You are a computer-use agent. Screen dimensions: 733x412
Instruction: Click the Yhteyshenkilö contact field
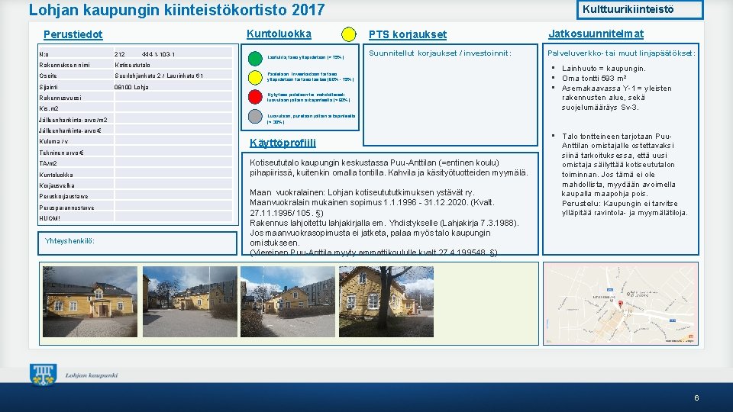coord(137,243)
